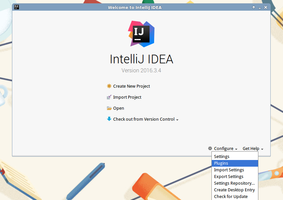Viewport: 283px width, 200px height.
Task: Click the large IntelliJ IDEA logo
Action: pyautogui.click(x=141, y=34)
